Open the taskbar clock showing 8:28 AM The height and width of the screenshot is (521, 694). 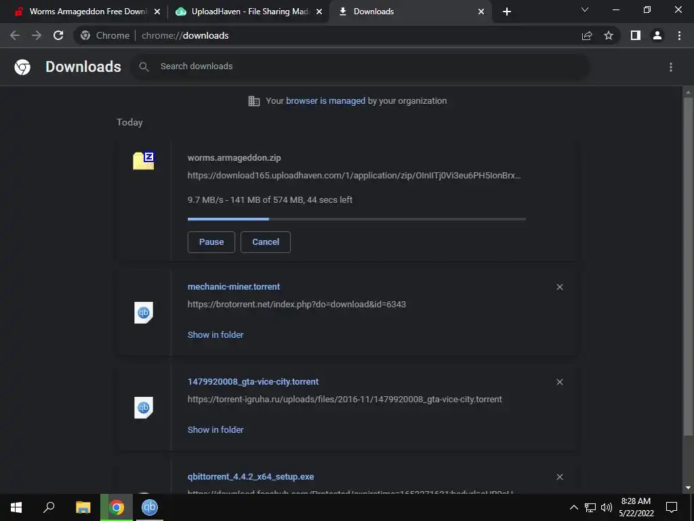pyautogui.click(x=636, y=507)
